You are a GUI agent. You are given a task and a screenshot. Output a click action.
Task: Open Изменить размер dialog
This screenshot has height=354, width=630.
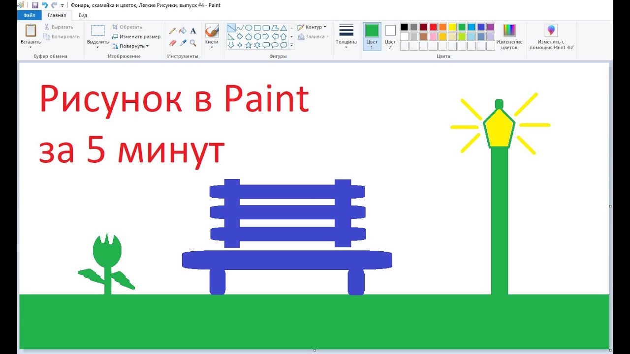coord(136,36)
